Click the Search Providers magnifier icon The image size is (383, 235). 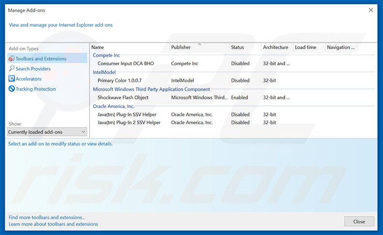pyautogui.click(x=12, y=69)
